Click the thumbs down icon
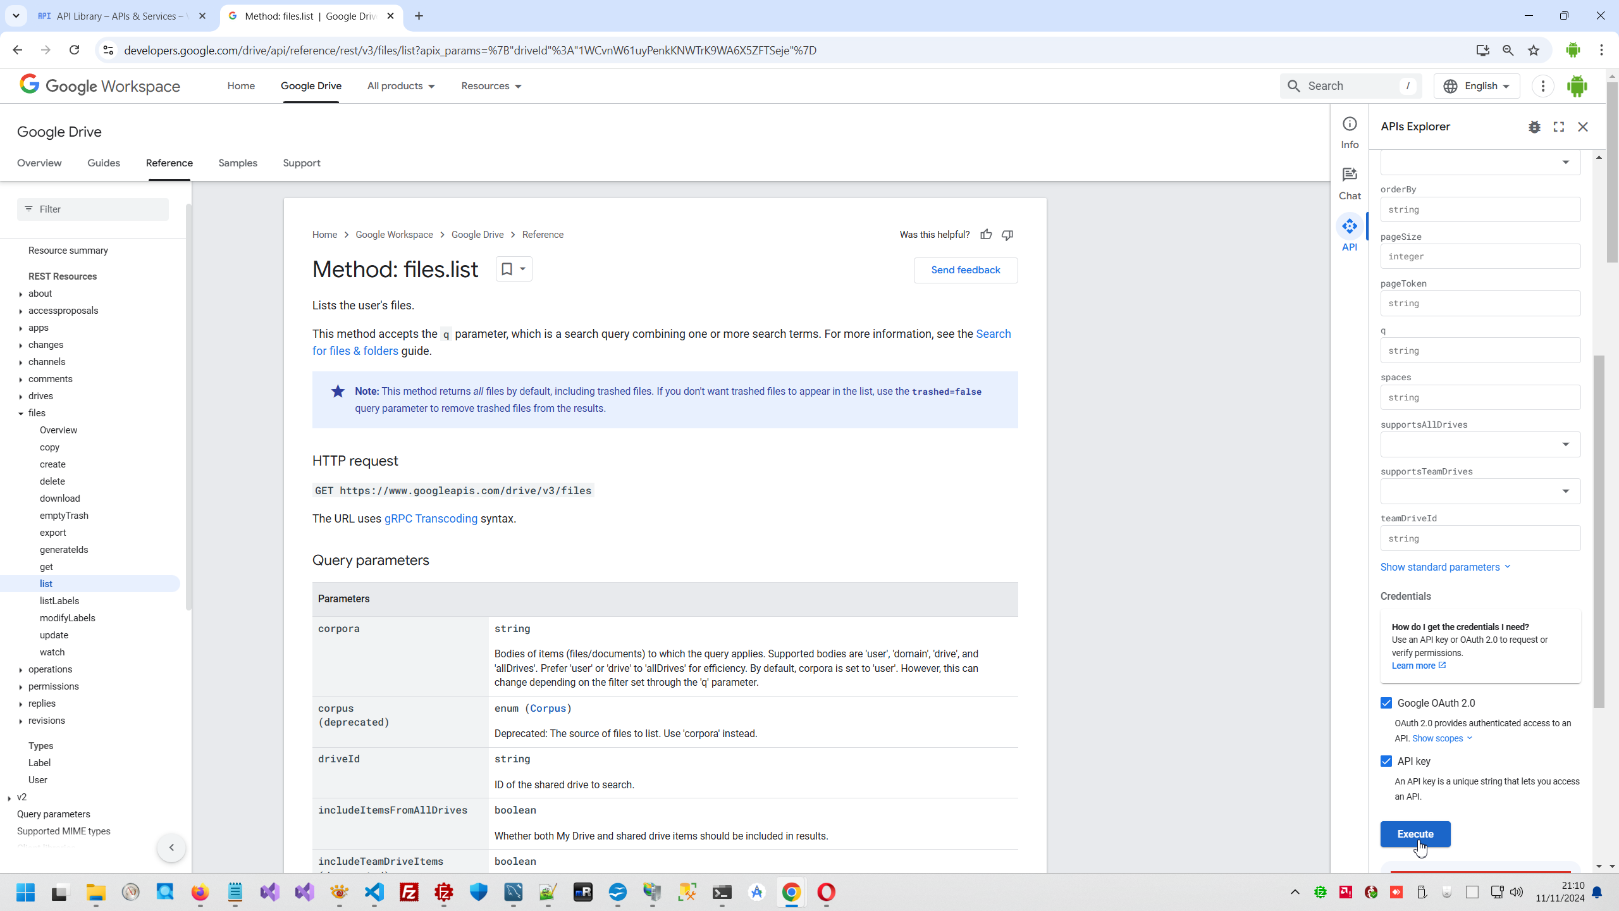Image resolution: width=1619 pixels, height=911 pixels. [1007, 235]
